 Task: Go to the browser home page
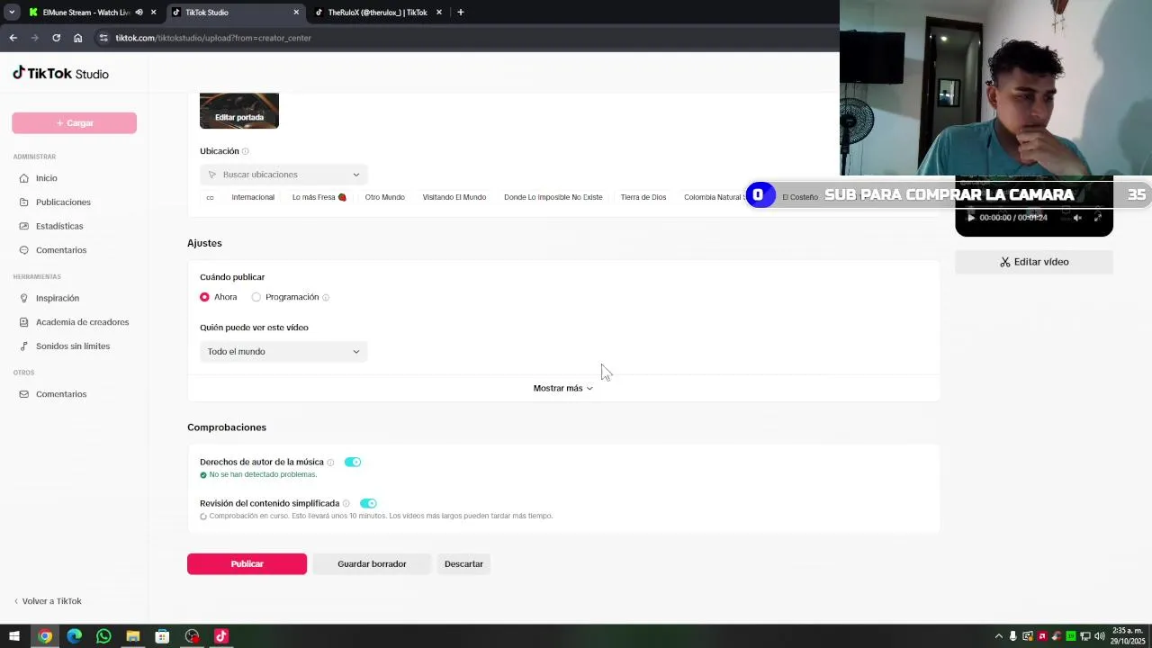(77, 38)
